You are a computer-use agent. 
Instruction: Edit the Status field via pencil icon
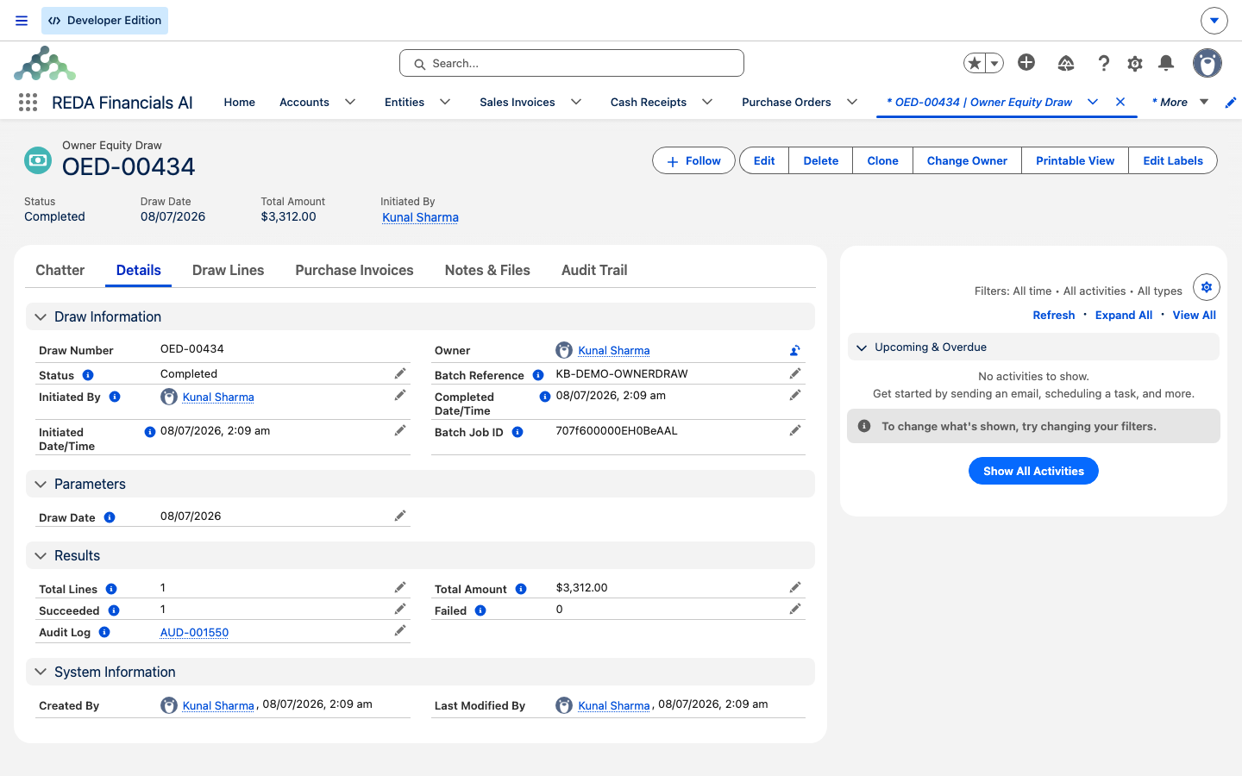pos(400,373)
